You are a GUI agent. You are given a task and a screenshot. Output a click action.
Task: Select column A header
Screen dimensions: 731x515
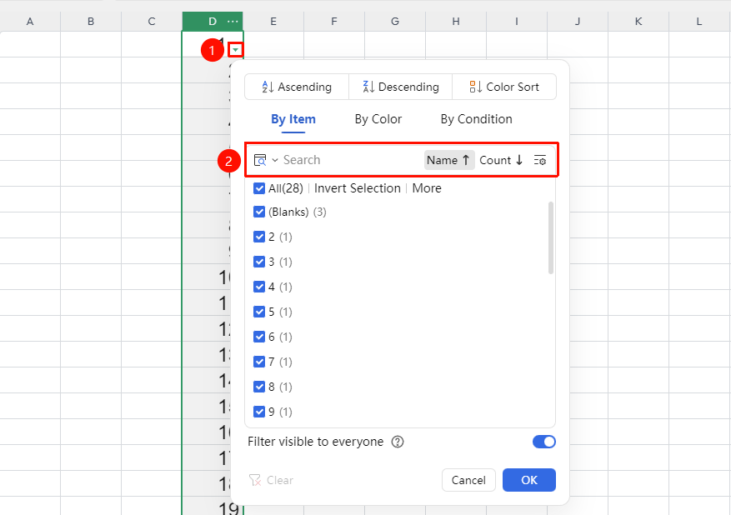click(30, 22)
